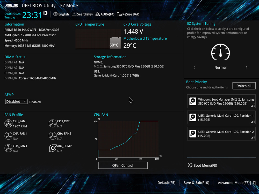Open Search(F9) question mark icon
The height and width of the screenshot is (194, 259).
pos(74,14)
